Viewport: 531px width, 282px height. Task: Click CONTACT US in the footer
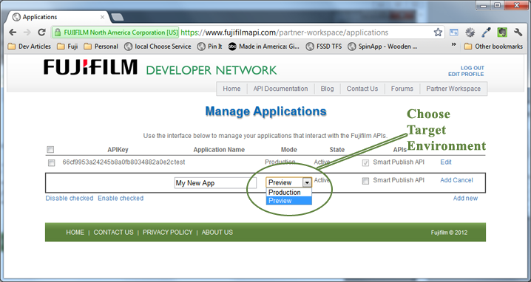113,233
